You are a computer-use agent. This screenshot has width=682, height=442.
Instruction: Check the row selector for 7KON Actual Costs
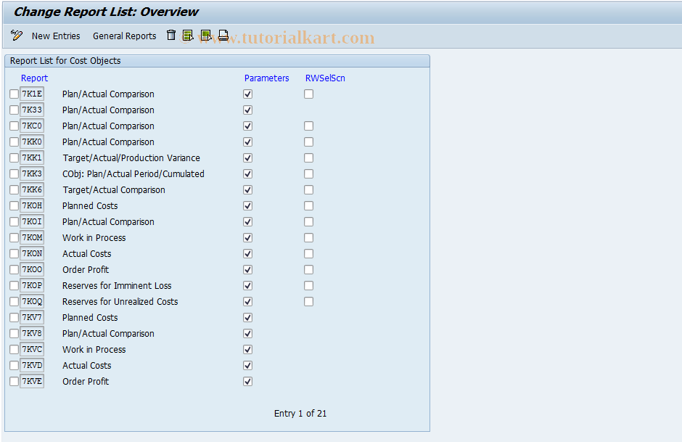13,253
